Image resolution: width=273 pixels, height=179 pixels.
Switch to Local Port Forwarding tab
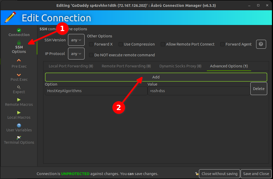[71, 66]
